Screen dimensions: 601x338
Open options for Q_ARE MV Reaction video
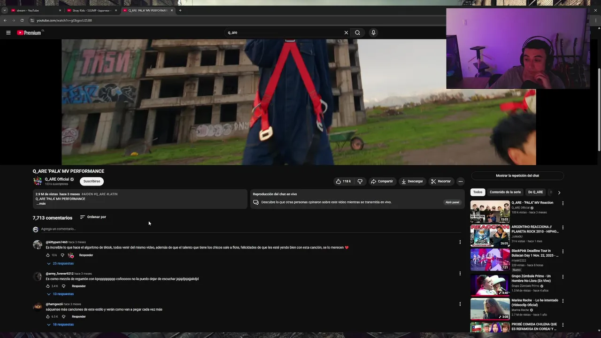pyautogui.click(x=563, y=203)
